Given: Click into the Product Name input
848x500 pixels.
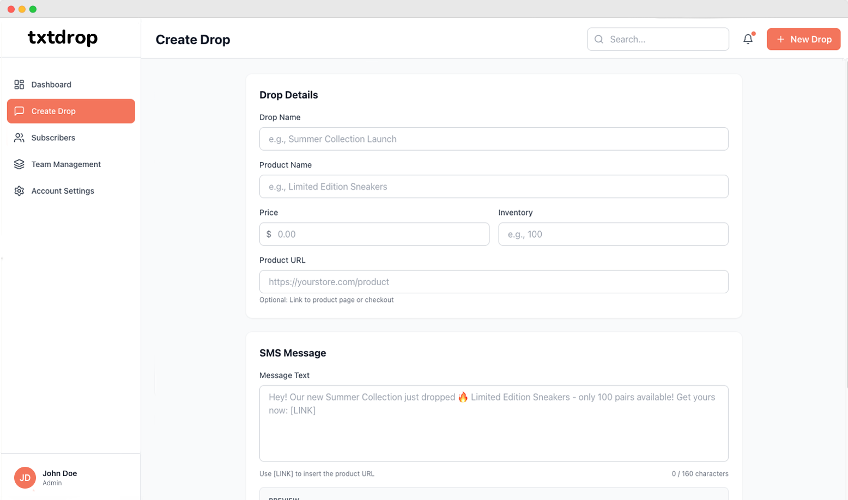Looking at the screenshot, I should [x=493, y=187].
